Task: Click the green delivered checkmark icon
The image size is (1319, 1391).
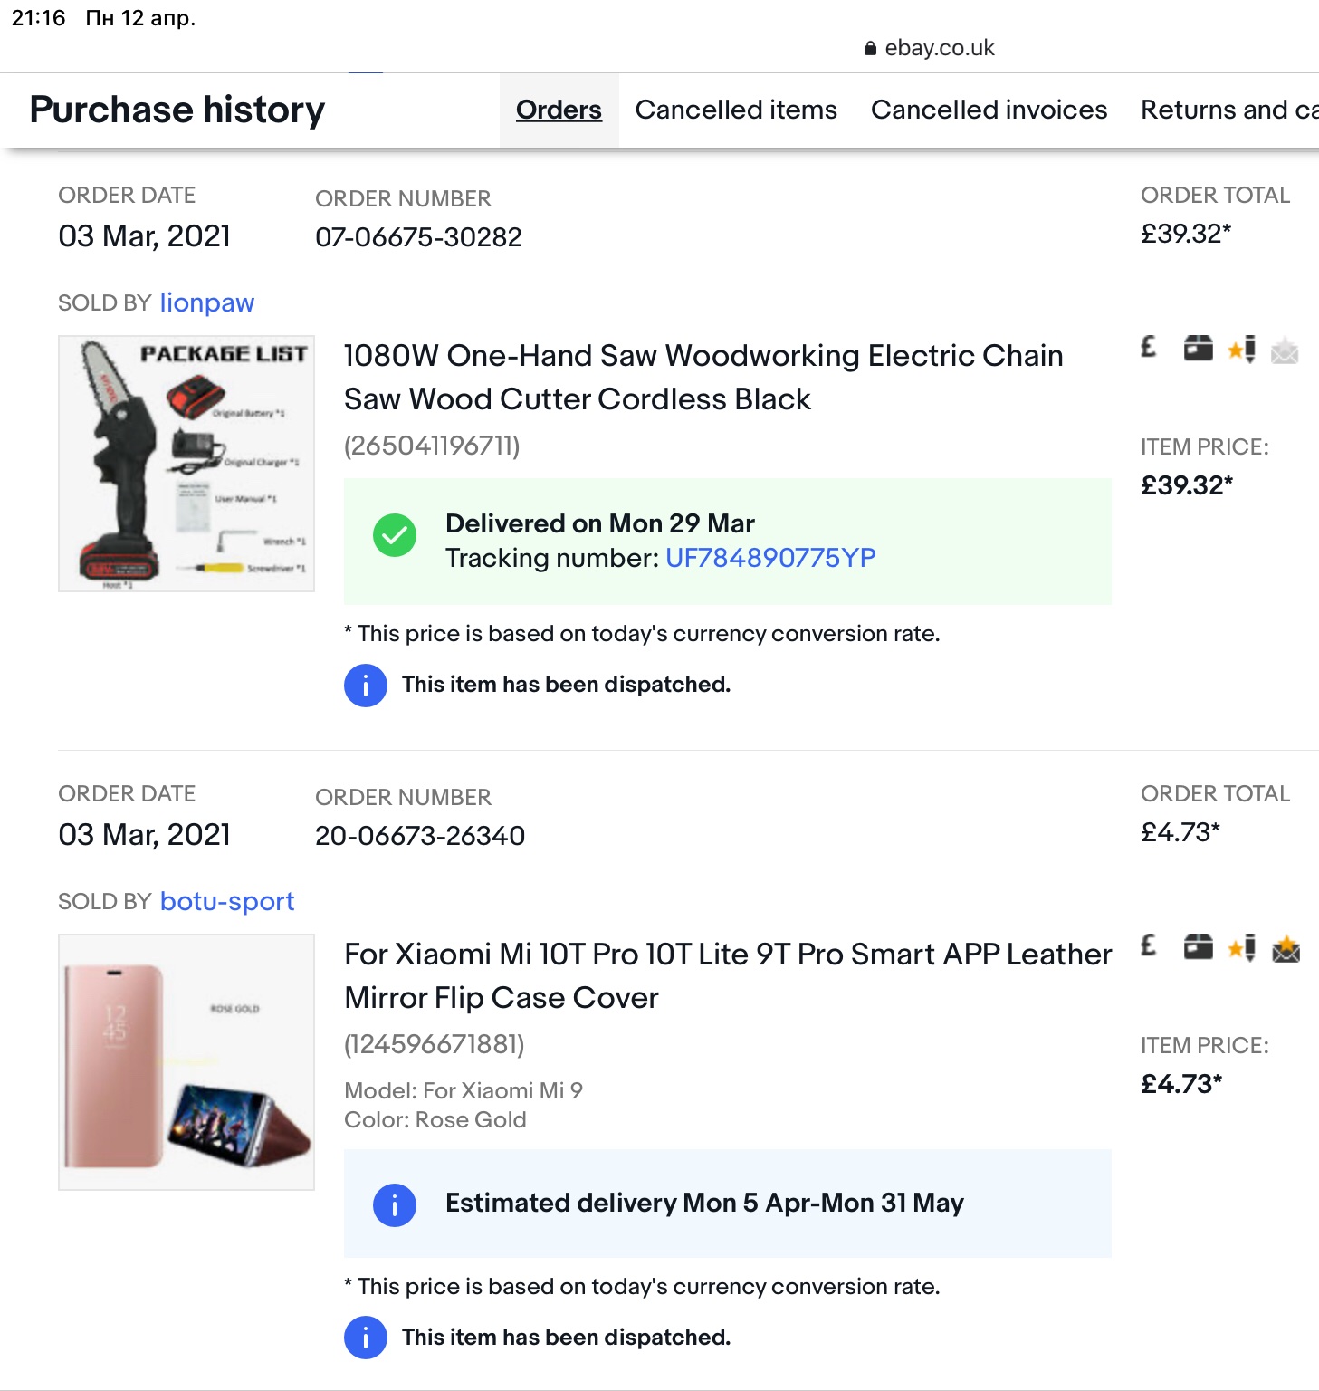Action: coord(395,535)
